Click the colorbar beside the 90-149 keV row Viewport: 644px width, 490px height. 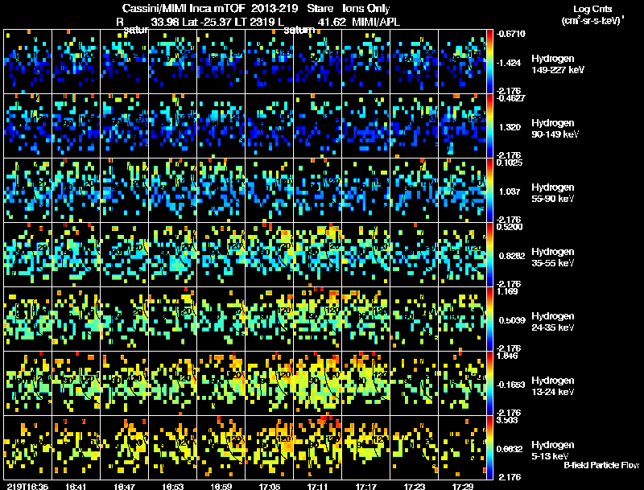(489, 126)
